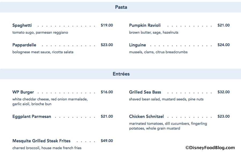Click the "tomato sugo, parmesan reggiano" description

40,33
